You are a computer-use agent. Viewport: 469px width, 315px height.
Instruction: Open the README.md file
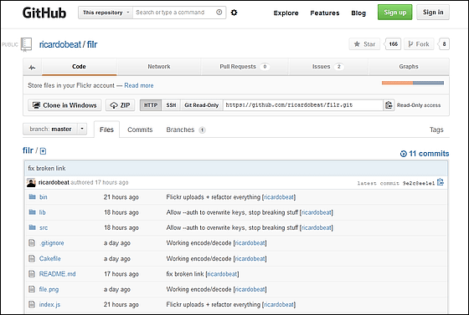click(x=57, y=274)
